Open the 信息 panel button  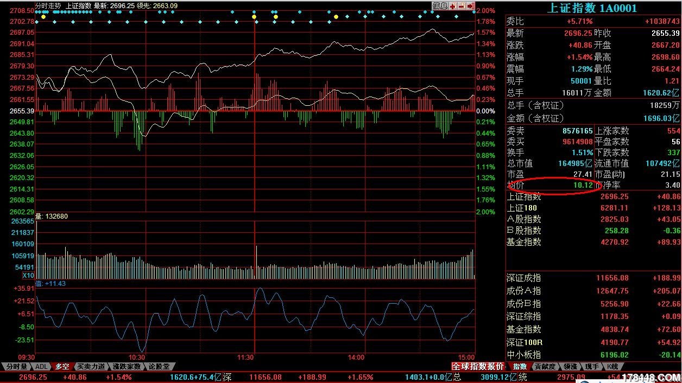coord(440,6)
